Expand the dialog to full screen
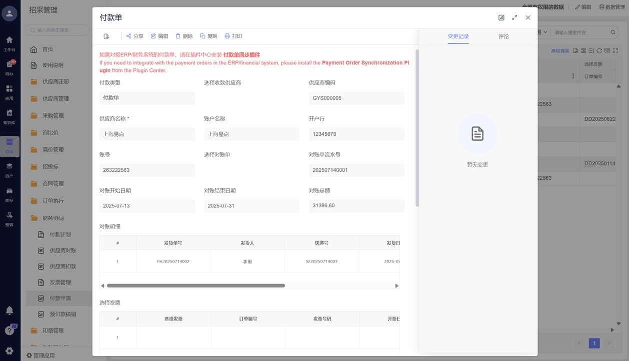 point(514,17)
